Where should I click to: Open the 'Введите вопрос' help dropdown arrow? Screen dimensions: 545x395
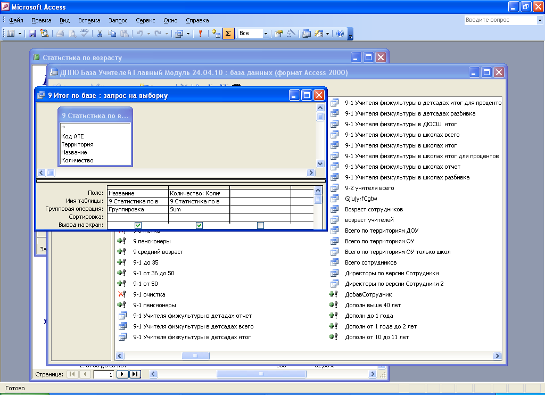(x=540, y=20)
